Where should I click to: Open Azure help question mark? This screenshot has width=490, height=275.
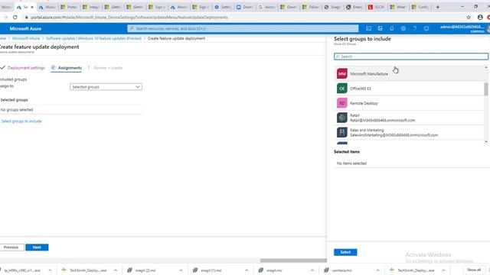click(415, 28)
